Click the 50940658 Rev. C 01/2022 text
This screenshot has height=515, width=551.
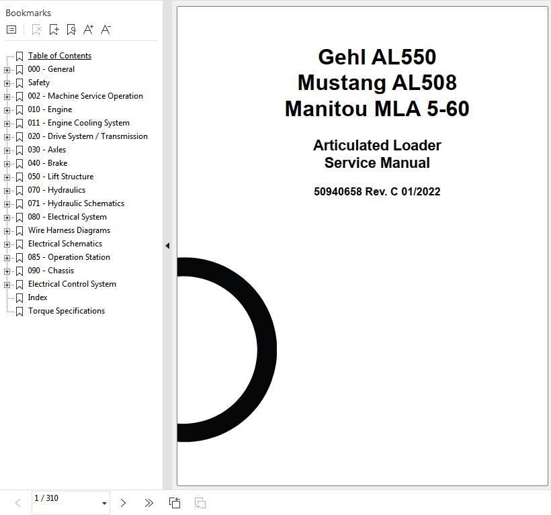point(377,191)
